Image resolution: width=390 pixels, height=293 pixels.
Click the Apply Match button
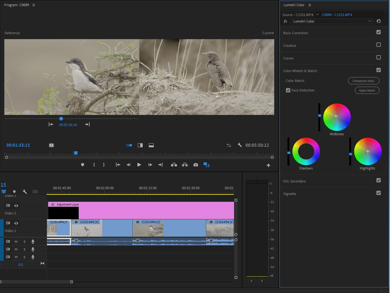pyautogui.click(x=367, y=91)
